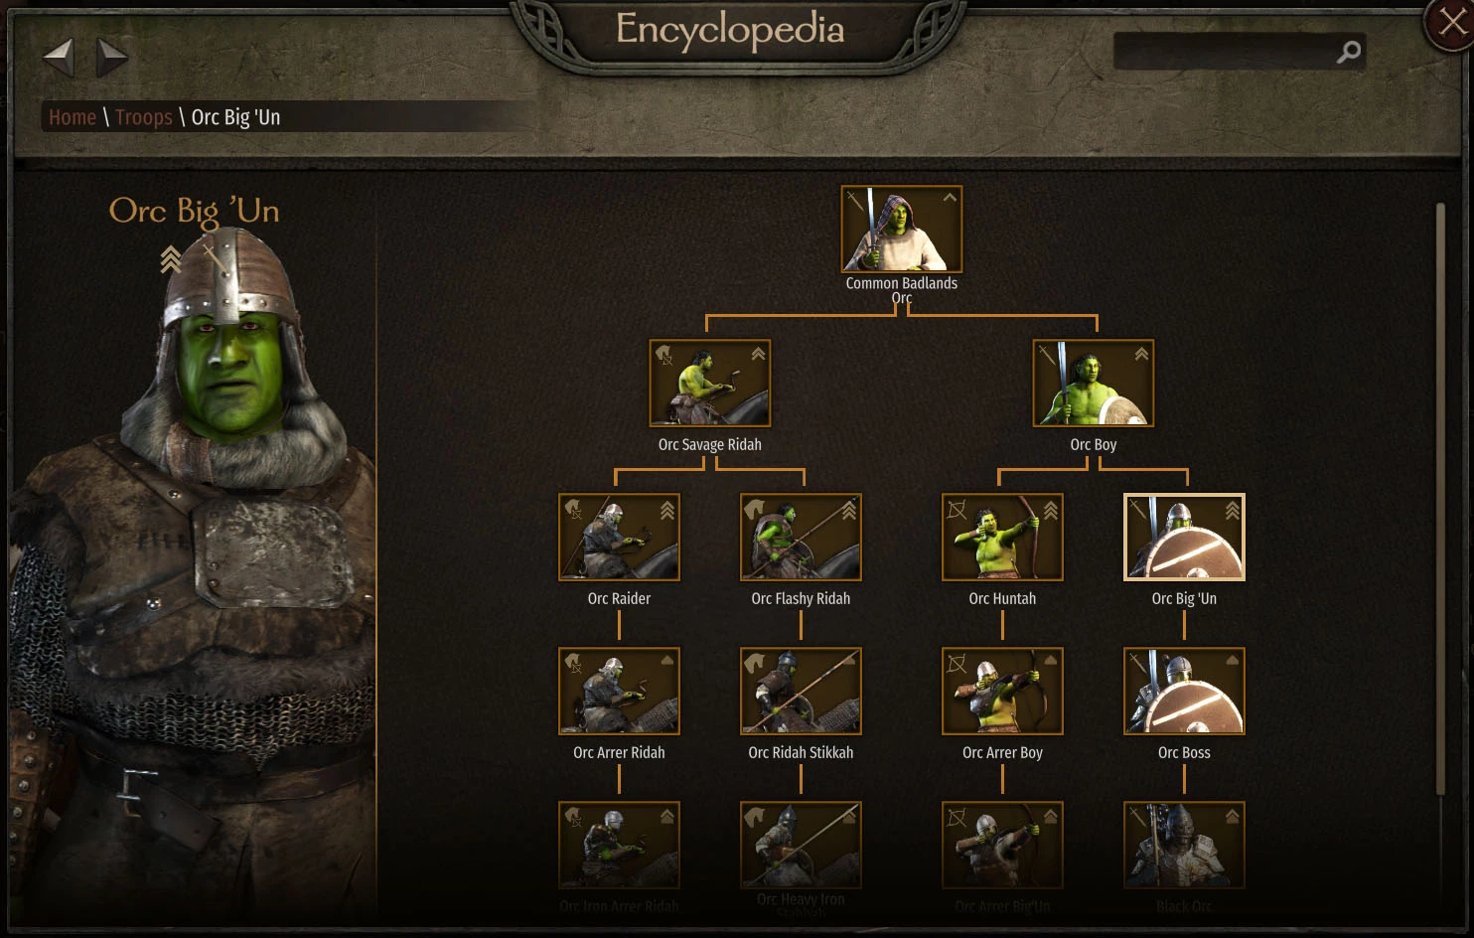Select the Orc Boss troop icon

point(1184,691)
